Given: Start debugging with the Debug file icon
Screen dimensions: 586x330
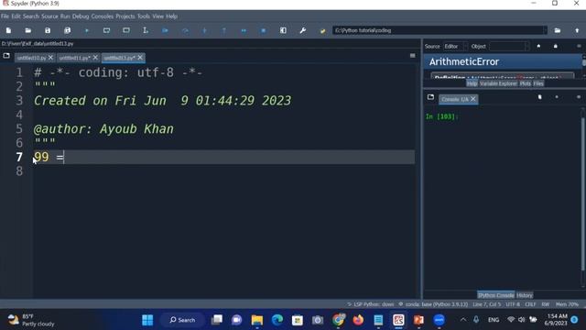Looking at the screenshot, I should click(165, 30).
